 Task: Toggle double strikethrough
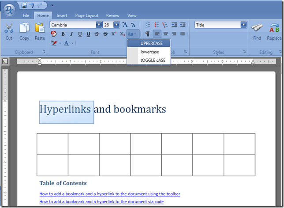point(105,34)
